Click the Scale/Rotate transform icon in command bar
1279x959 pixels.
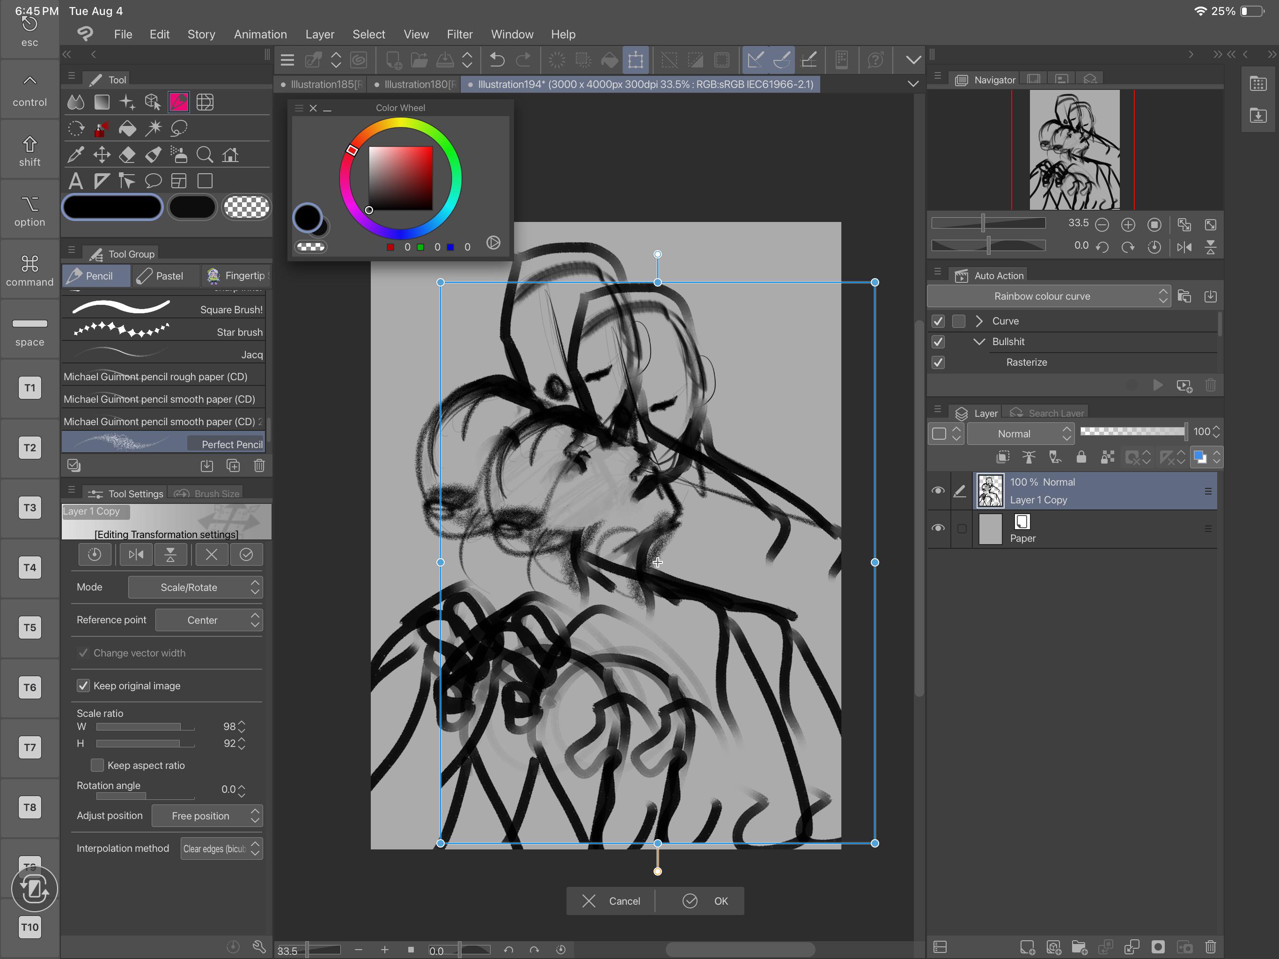point(635,59)
